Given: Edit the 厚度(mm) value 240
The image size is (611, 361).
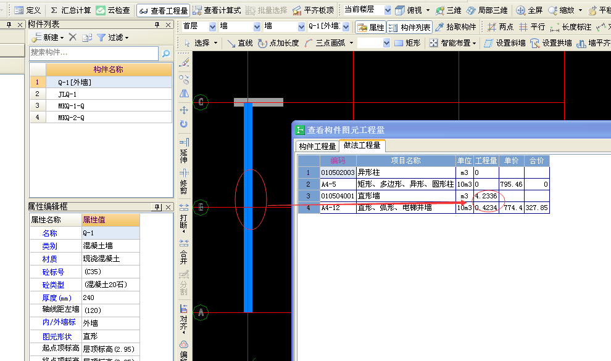Looking at the screenshot, I should click(110, 298).
